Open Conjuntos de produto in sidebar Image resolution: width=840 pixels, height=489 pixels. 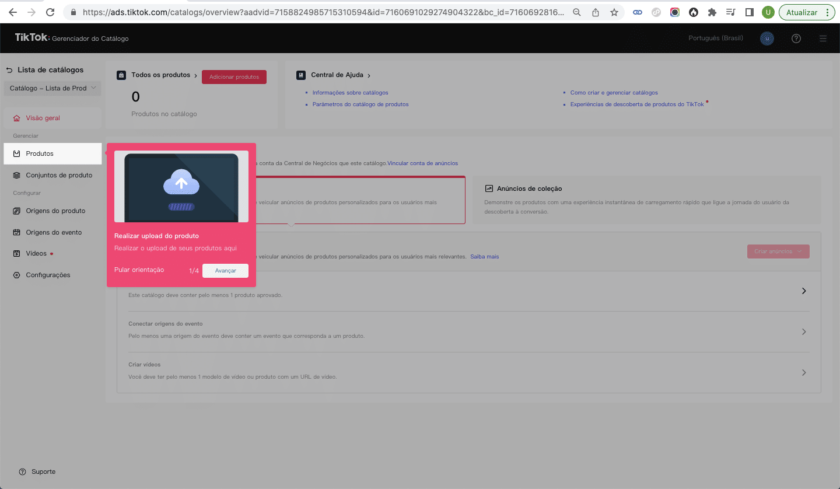(52, 175)
